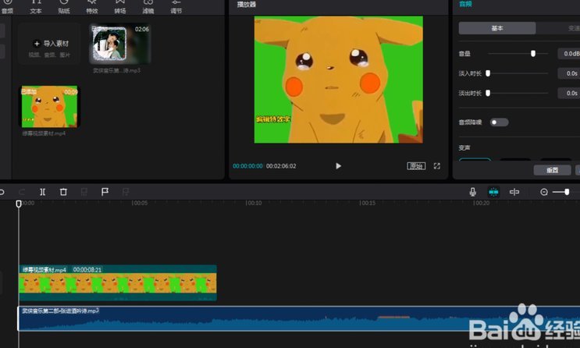Enable the 音频降噪 noise reduction toggle
The height and width of the screenshot is (348, 580).
coord(499,122)
